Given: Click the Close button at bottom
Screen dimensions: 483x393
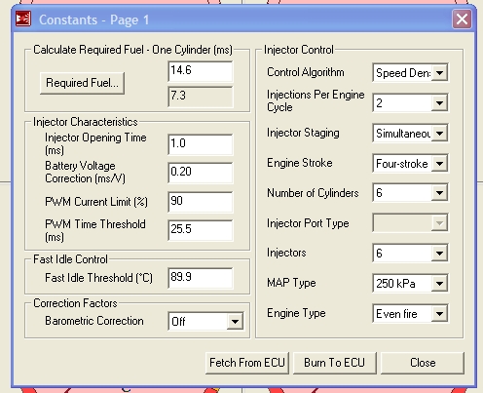Looking at the screenshot, I should (x=423, y=363).
